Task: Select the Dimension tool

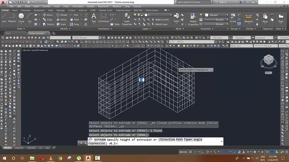Action: point(103,18)
